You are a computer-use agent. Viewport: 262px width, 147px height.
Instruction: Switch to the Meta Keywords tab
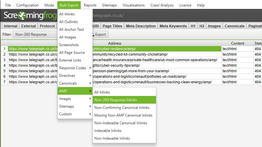[x=173, y=26]
